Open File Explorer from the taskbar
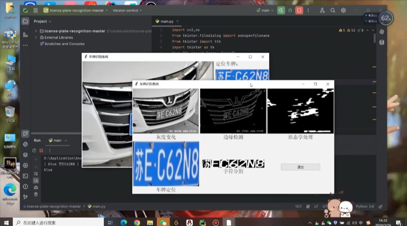 (x=150, y=223)
